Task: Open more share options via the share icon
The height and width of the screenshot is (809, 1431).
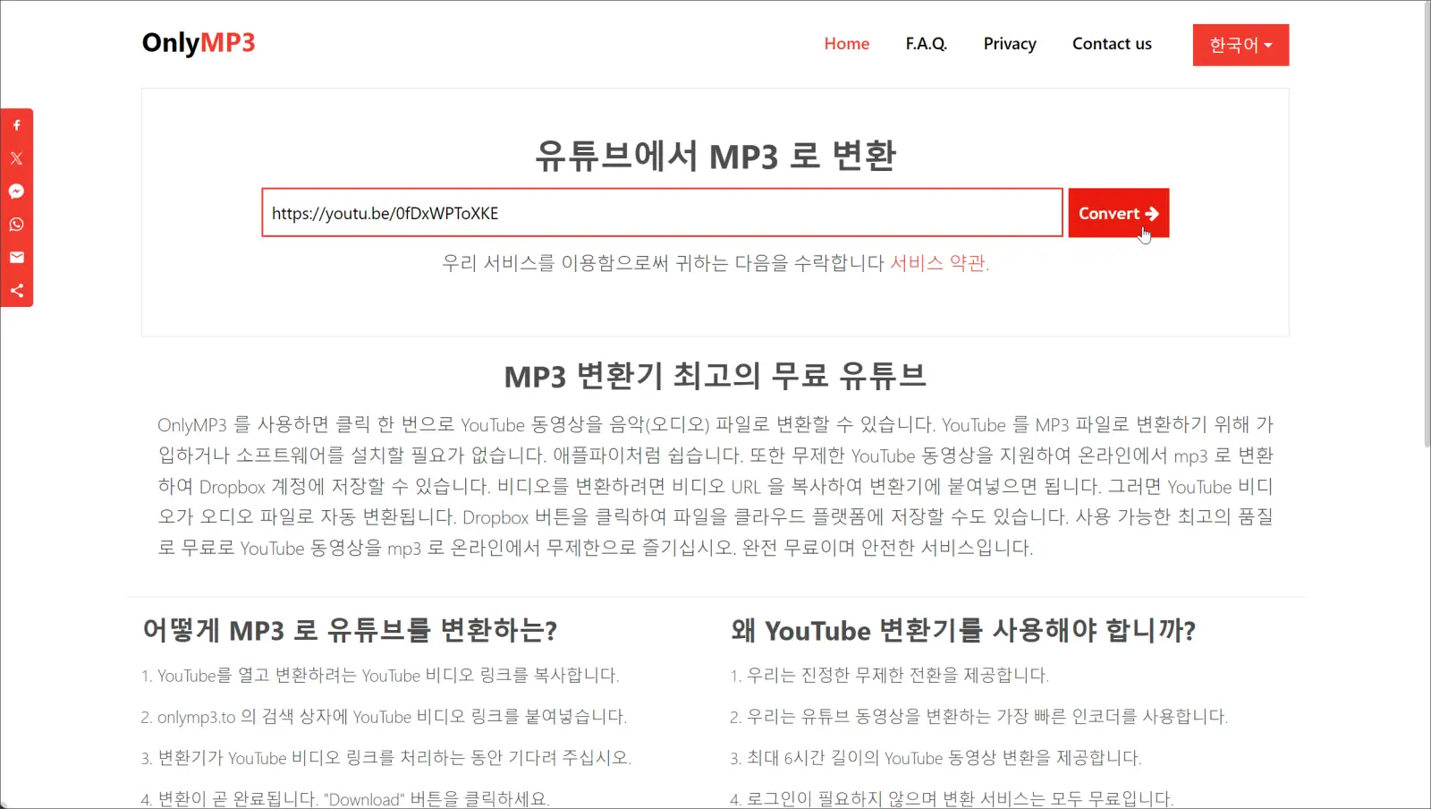Action: (x=16, y=290)
